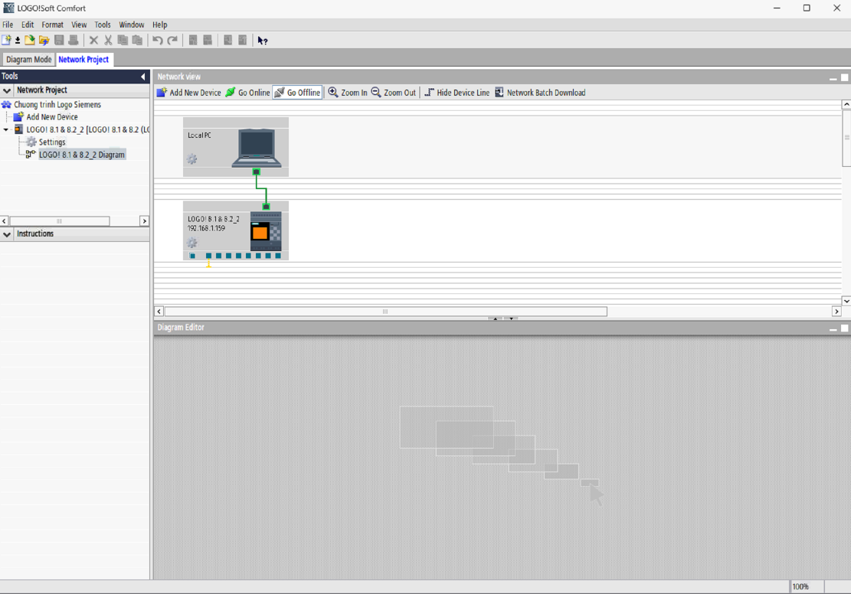Click the gear icon on LOGO! 8.1 device
This screenshot has width=851, height=594.
pyautogui.click(x=192, y=243)
